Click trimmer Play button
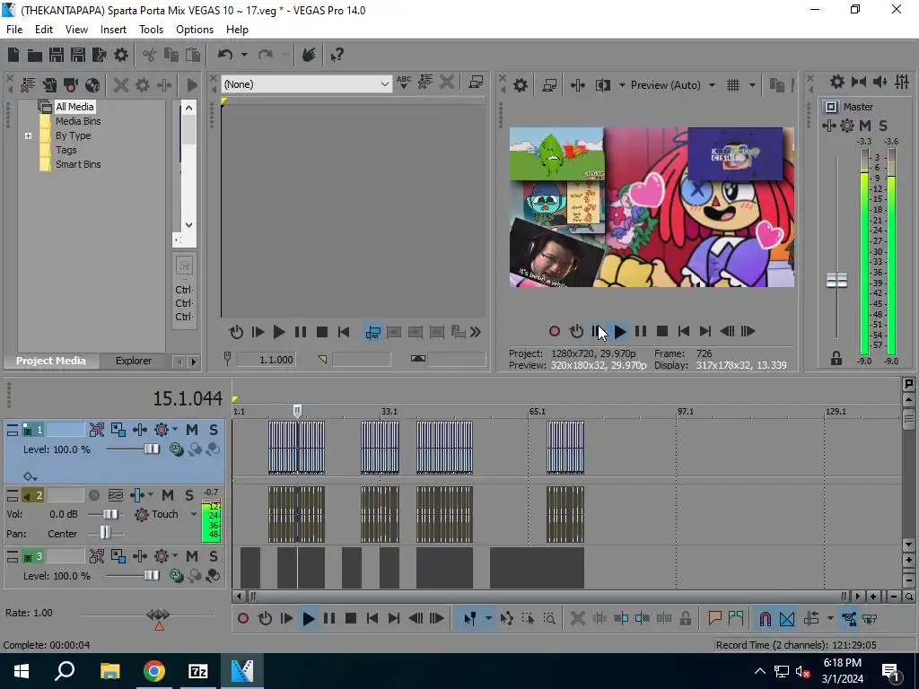 coord(279,333)
